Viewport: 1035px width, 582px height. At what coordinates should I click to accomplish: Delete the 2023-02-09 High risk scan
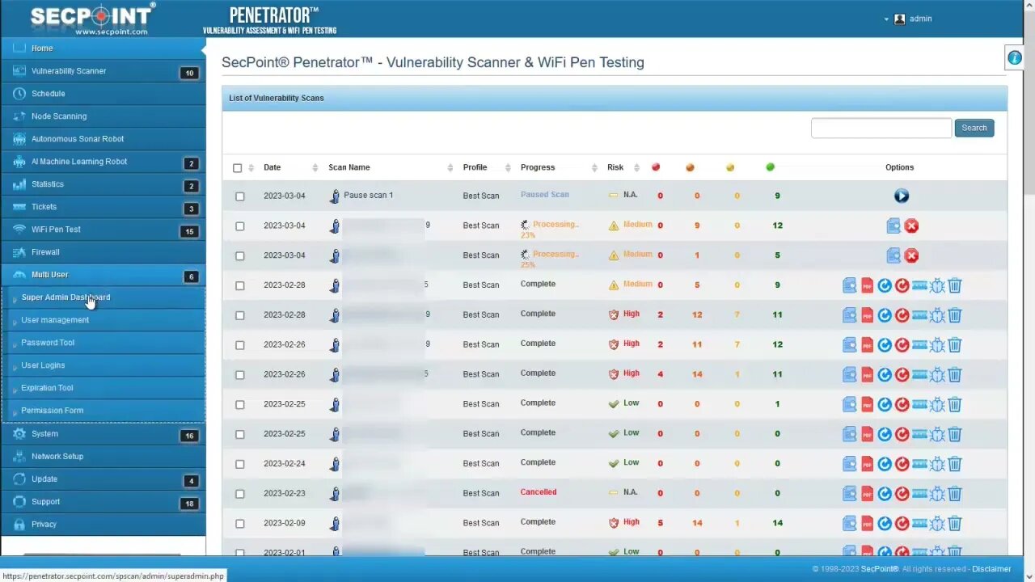point(955,524)
